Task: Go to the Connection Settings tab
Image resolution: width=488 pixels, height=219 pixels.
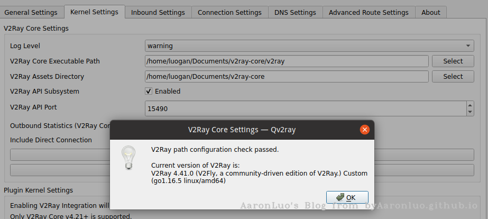Action: point(229,12)
